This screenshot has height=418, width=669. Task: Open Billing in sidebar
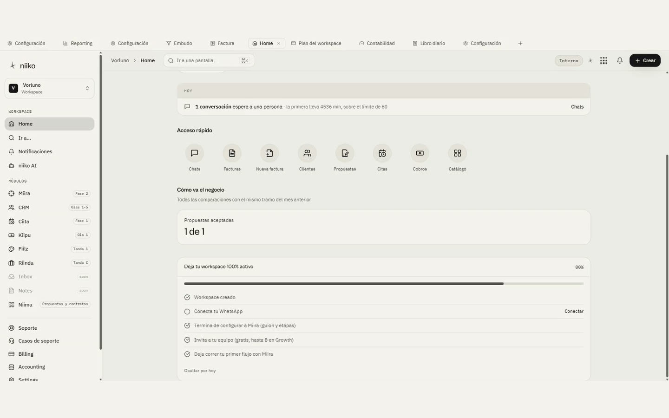click(x=49, y=354)
